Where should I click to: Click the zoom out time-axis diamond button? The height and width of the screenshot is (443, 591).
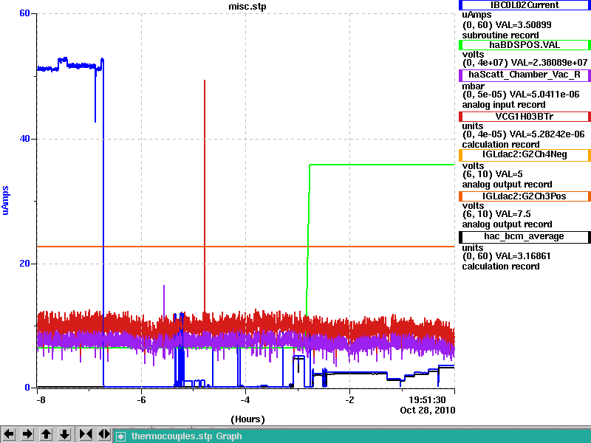[x=104, y=434]
